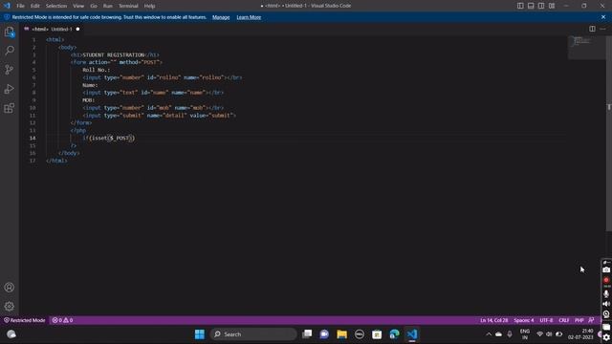Open the Explorer view in activity bar

coord(10,32)
